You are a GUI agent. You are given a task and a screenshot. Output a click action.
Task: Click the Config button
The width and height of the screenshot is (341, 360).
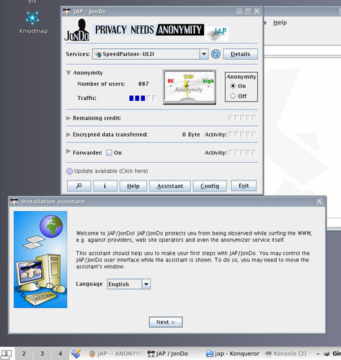(210, 186)
